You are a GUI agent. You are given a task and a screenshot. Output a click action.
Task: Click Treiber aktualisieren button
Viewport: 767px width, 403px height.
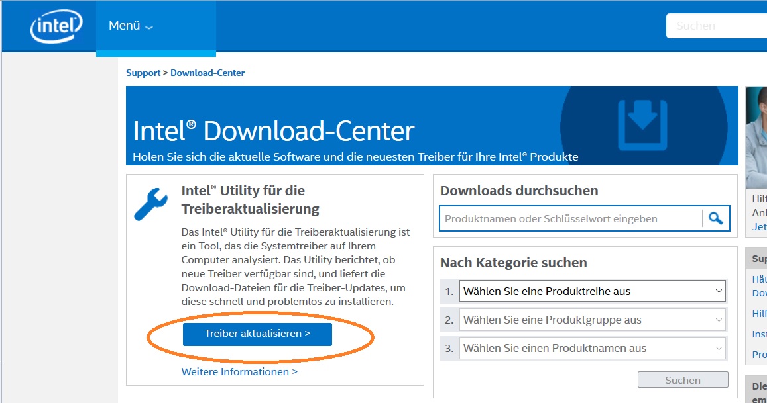pyautogui.click(x=257, y=334)
